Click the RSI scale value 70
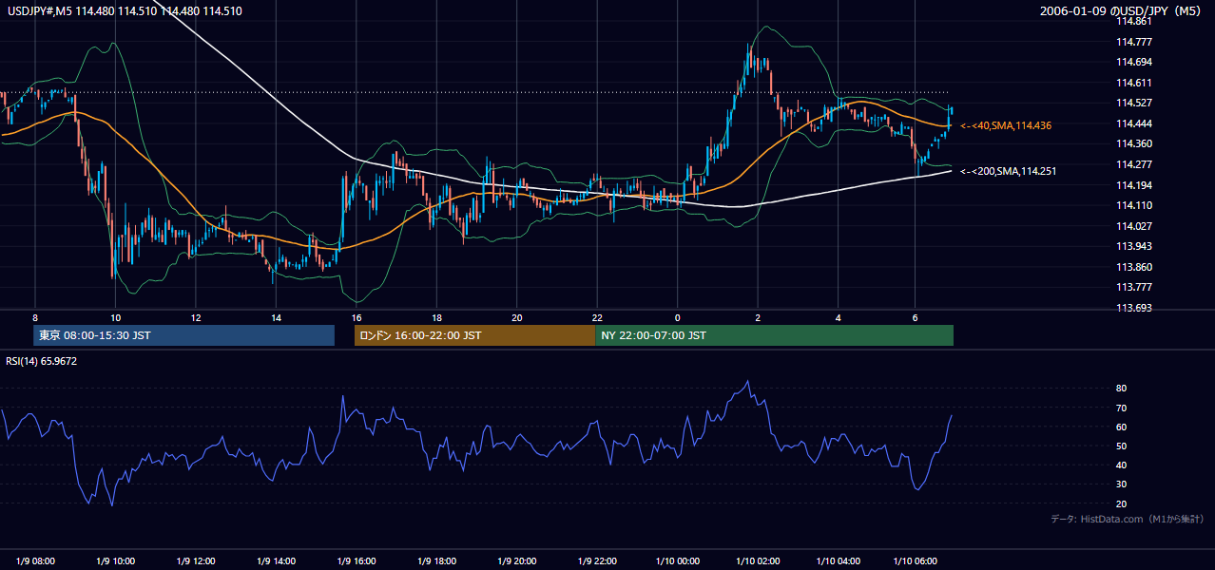 1121,408
